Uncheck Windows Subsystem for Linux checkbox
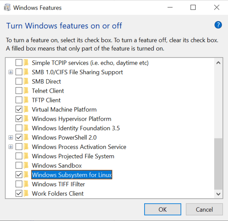 point(19,175)
